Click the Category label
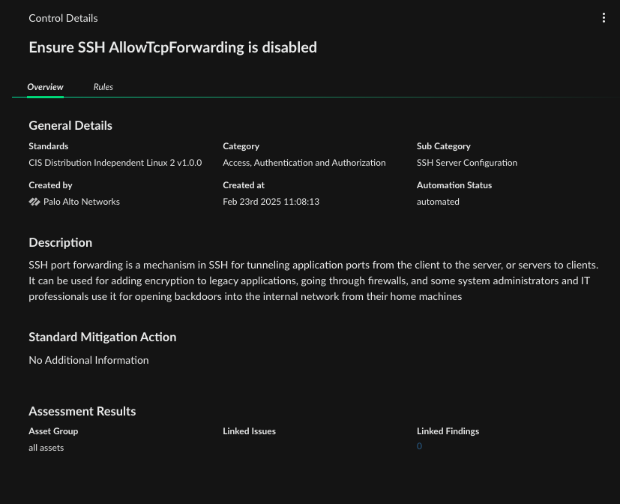Screen dimensions: 620x504 coord(241,146)
